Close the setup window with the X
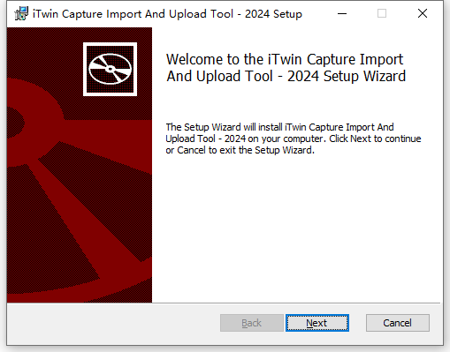This screenshot has height=352, width=450. [423, 13]
